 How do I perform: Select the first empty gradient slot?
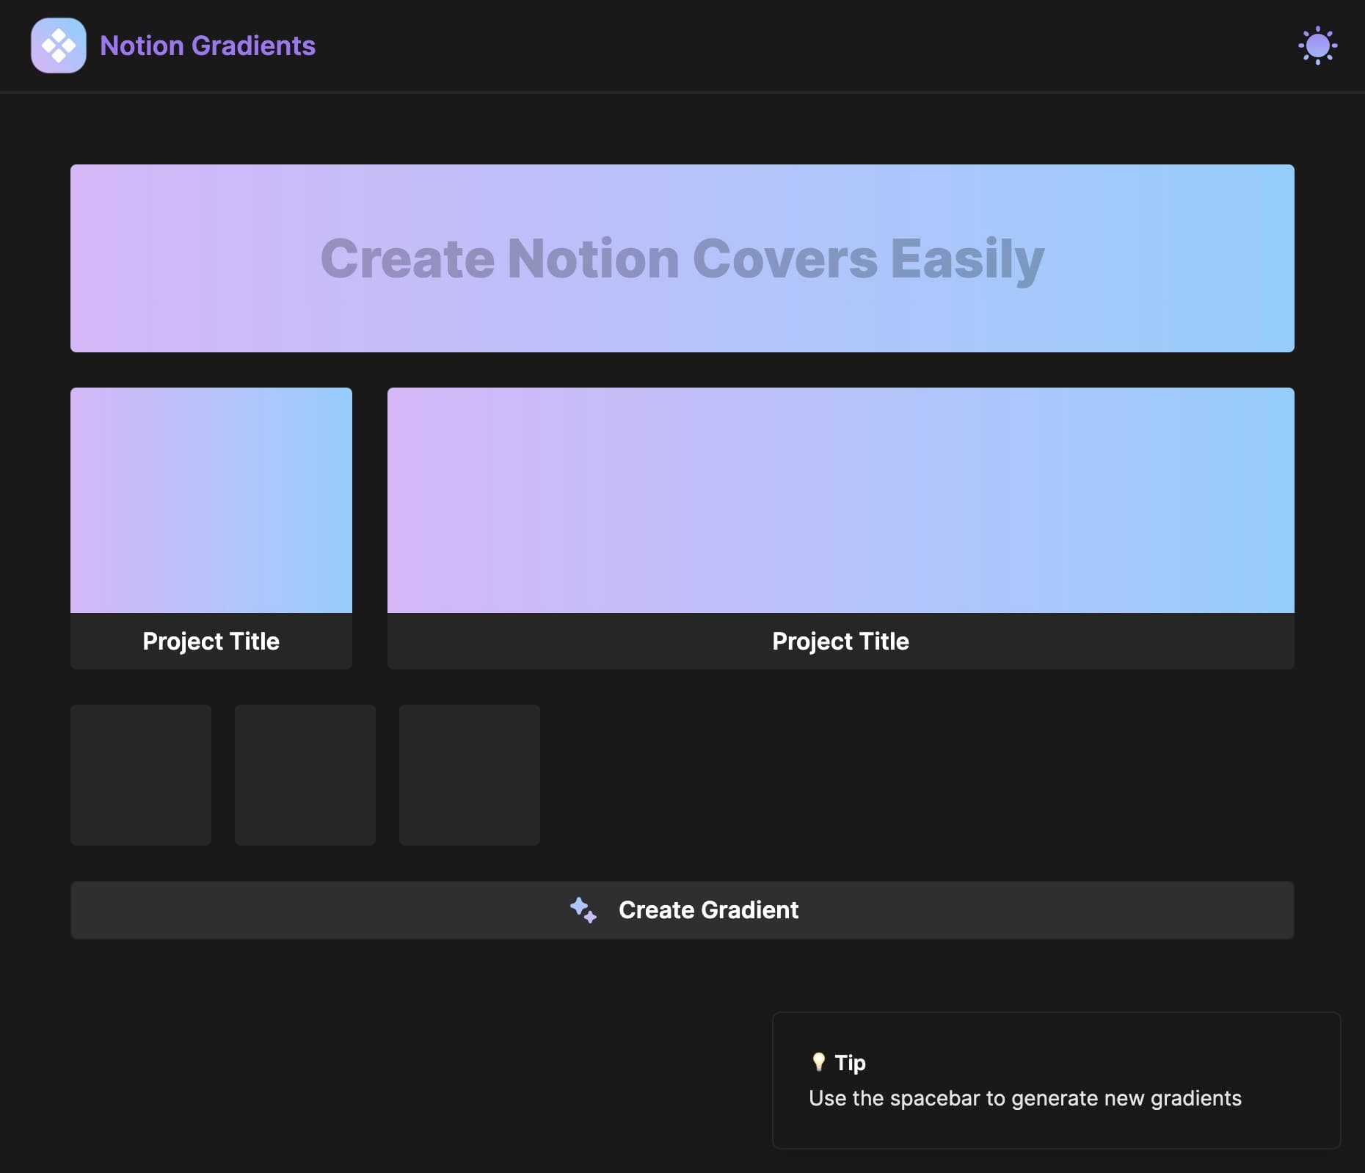click(141, 775)
